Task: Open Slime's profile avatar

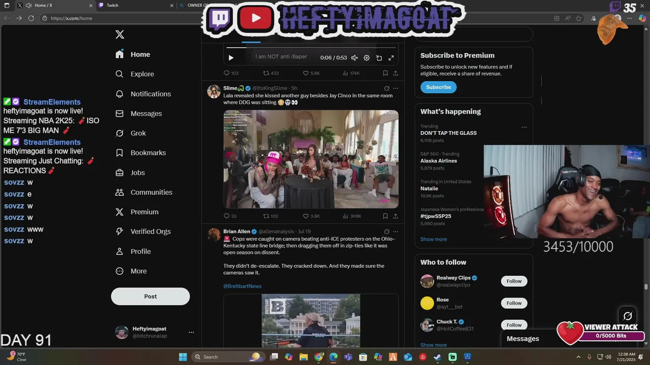Action: [x=214, y=91]
